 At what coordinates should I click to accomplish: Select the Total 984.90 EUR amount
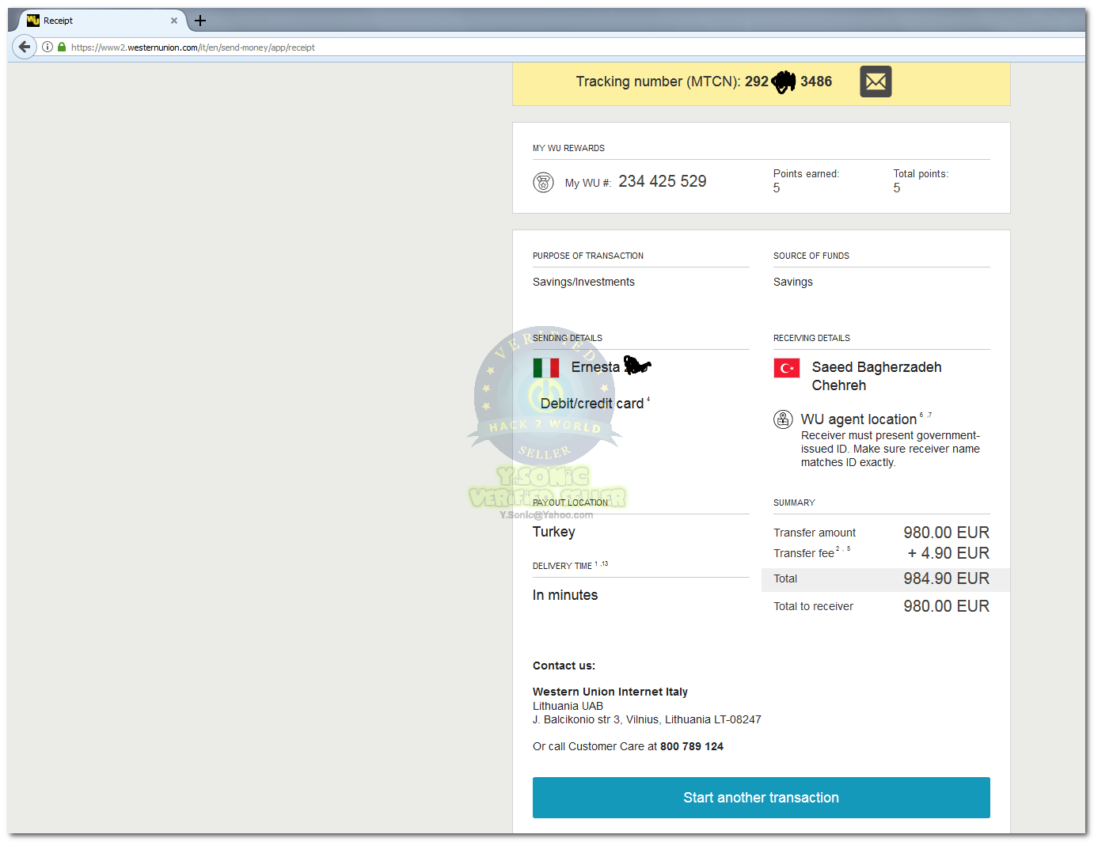coord(947,578)
